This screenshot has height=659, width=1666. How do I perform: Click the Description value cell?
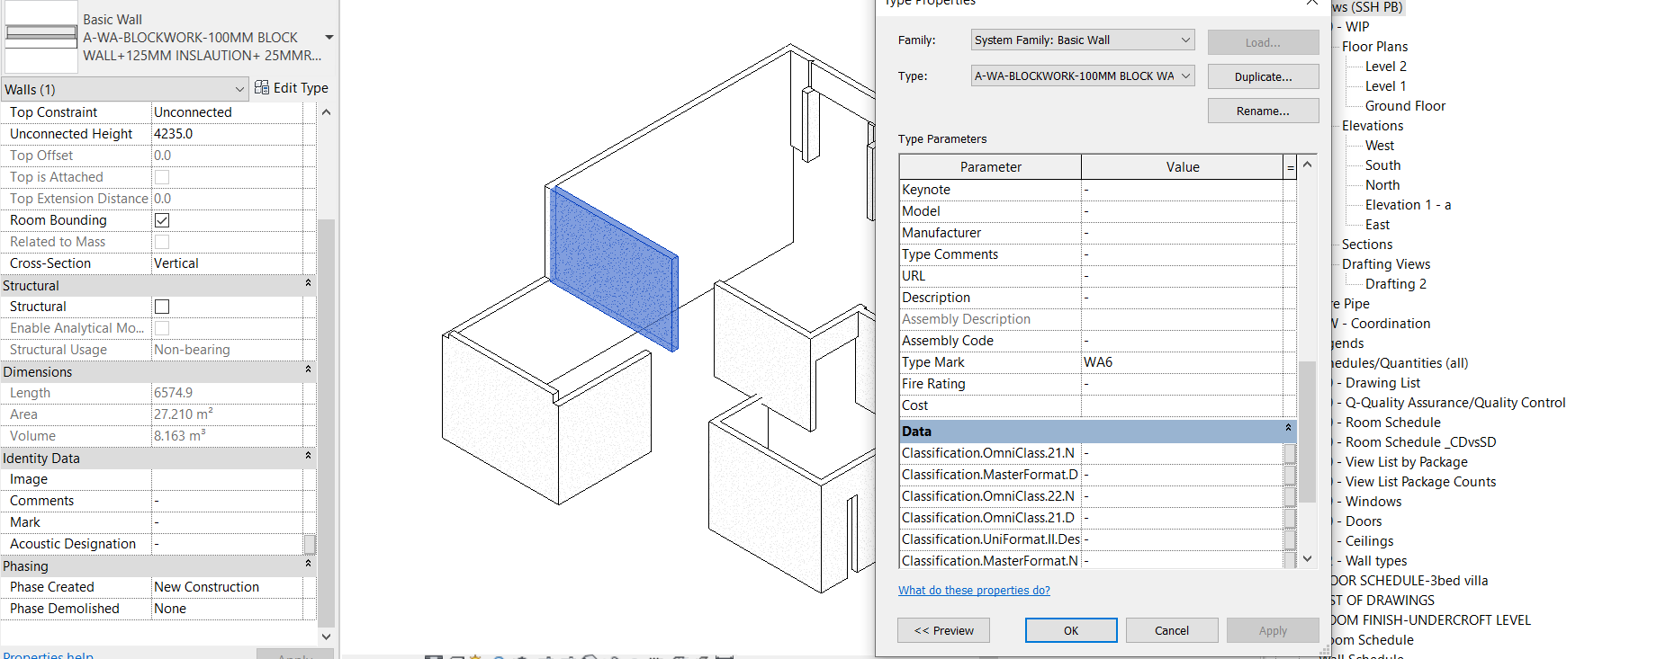[x=1182, y=298]
